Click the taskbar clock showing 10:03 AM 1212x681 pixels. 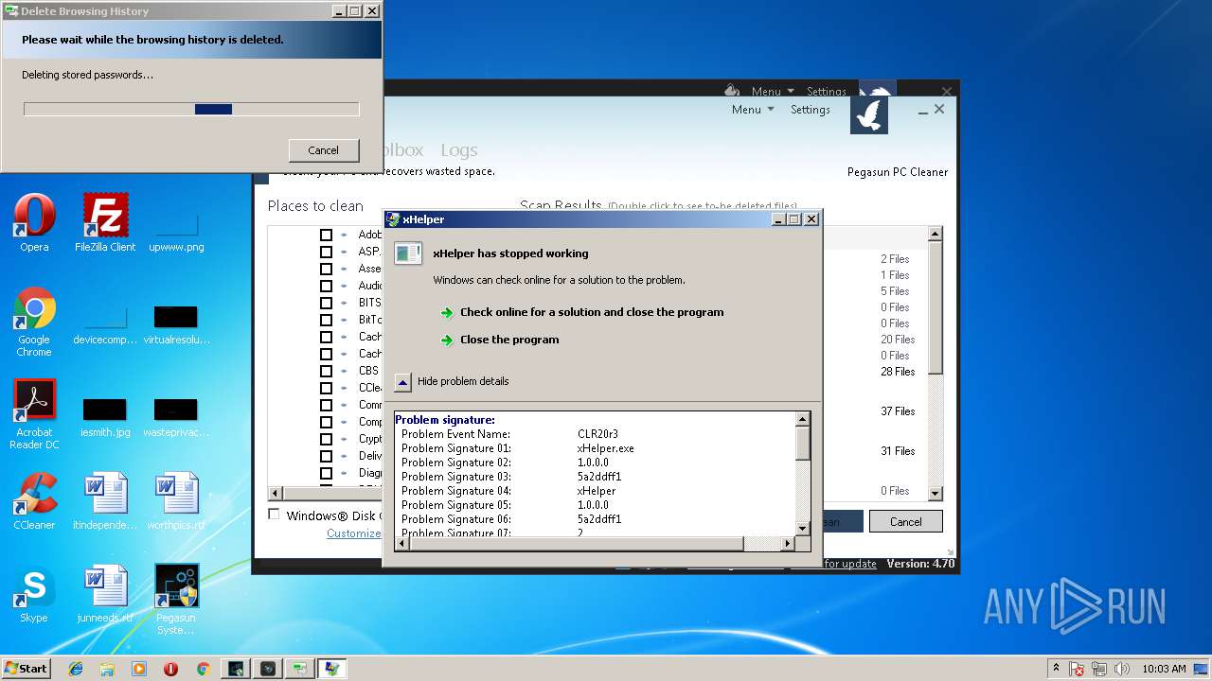coord(1164,669)
